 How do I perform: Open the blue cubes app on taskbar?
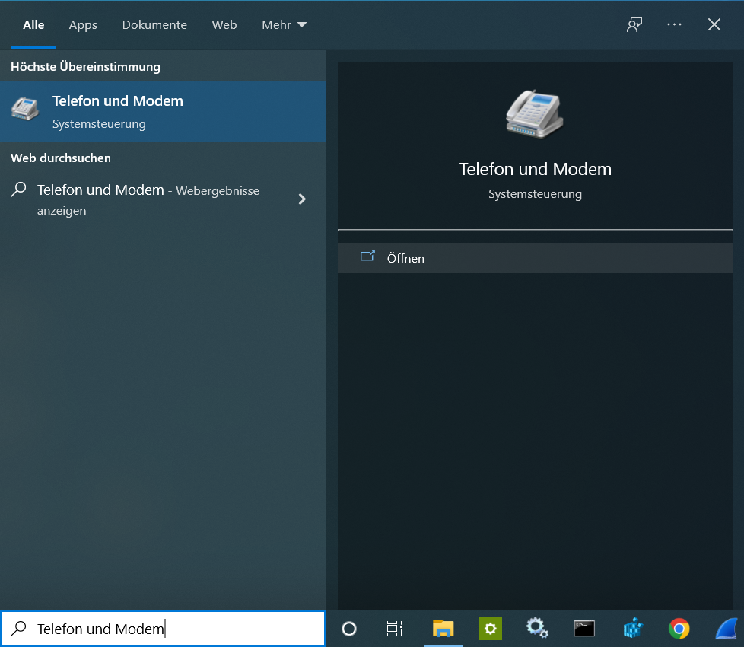point(632,629)
